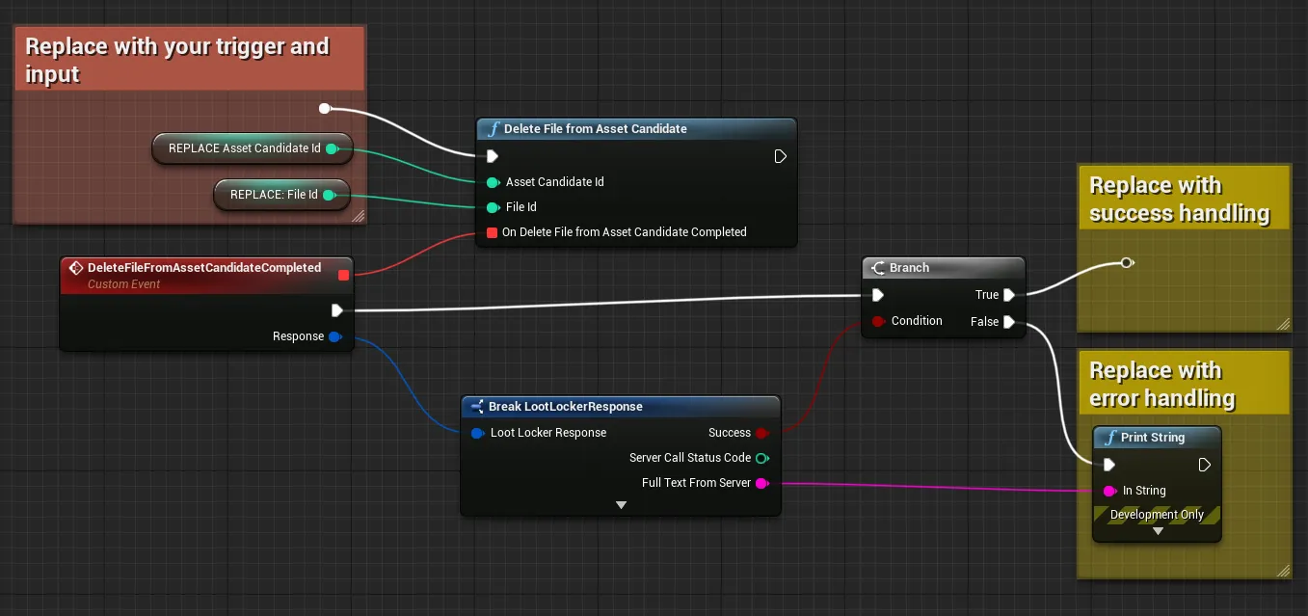The height and width of the screenshot is (616, 1308).
Task: Click the reroute node in trigger comment box
Action: pyautogui.click(x=325, y=108)
